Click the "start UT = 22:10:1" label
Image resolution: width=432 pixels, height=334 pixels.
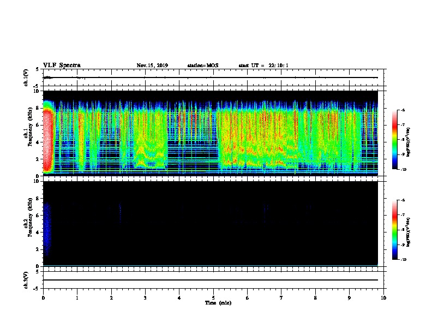[263, 65]
